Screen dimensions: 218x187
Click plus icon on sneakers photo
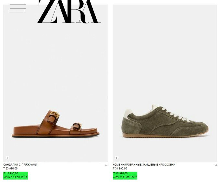(117, 158)
